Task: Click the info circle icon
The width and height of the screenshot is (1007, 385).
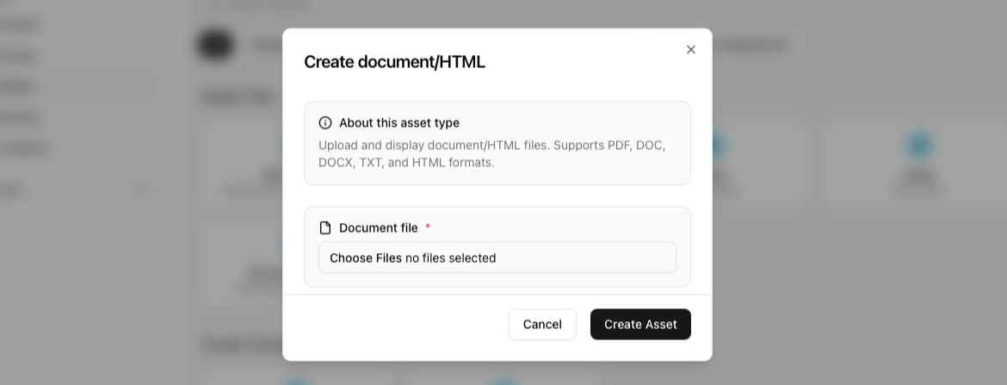Action: pyautogui.click(x=325, y=123)
